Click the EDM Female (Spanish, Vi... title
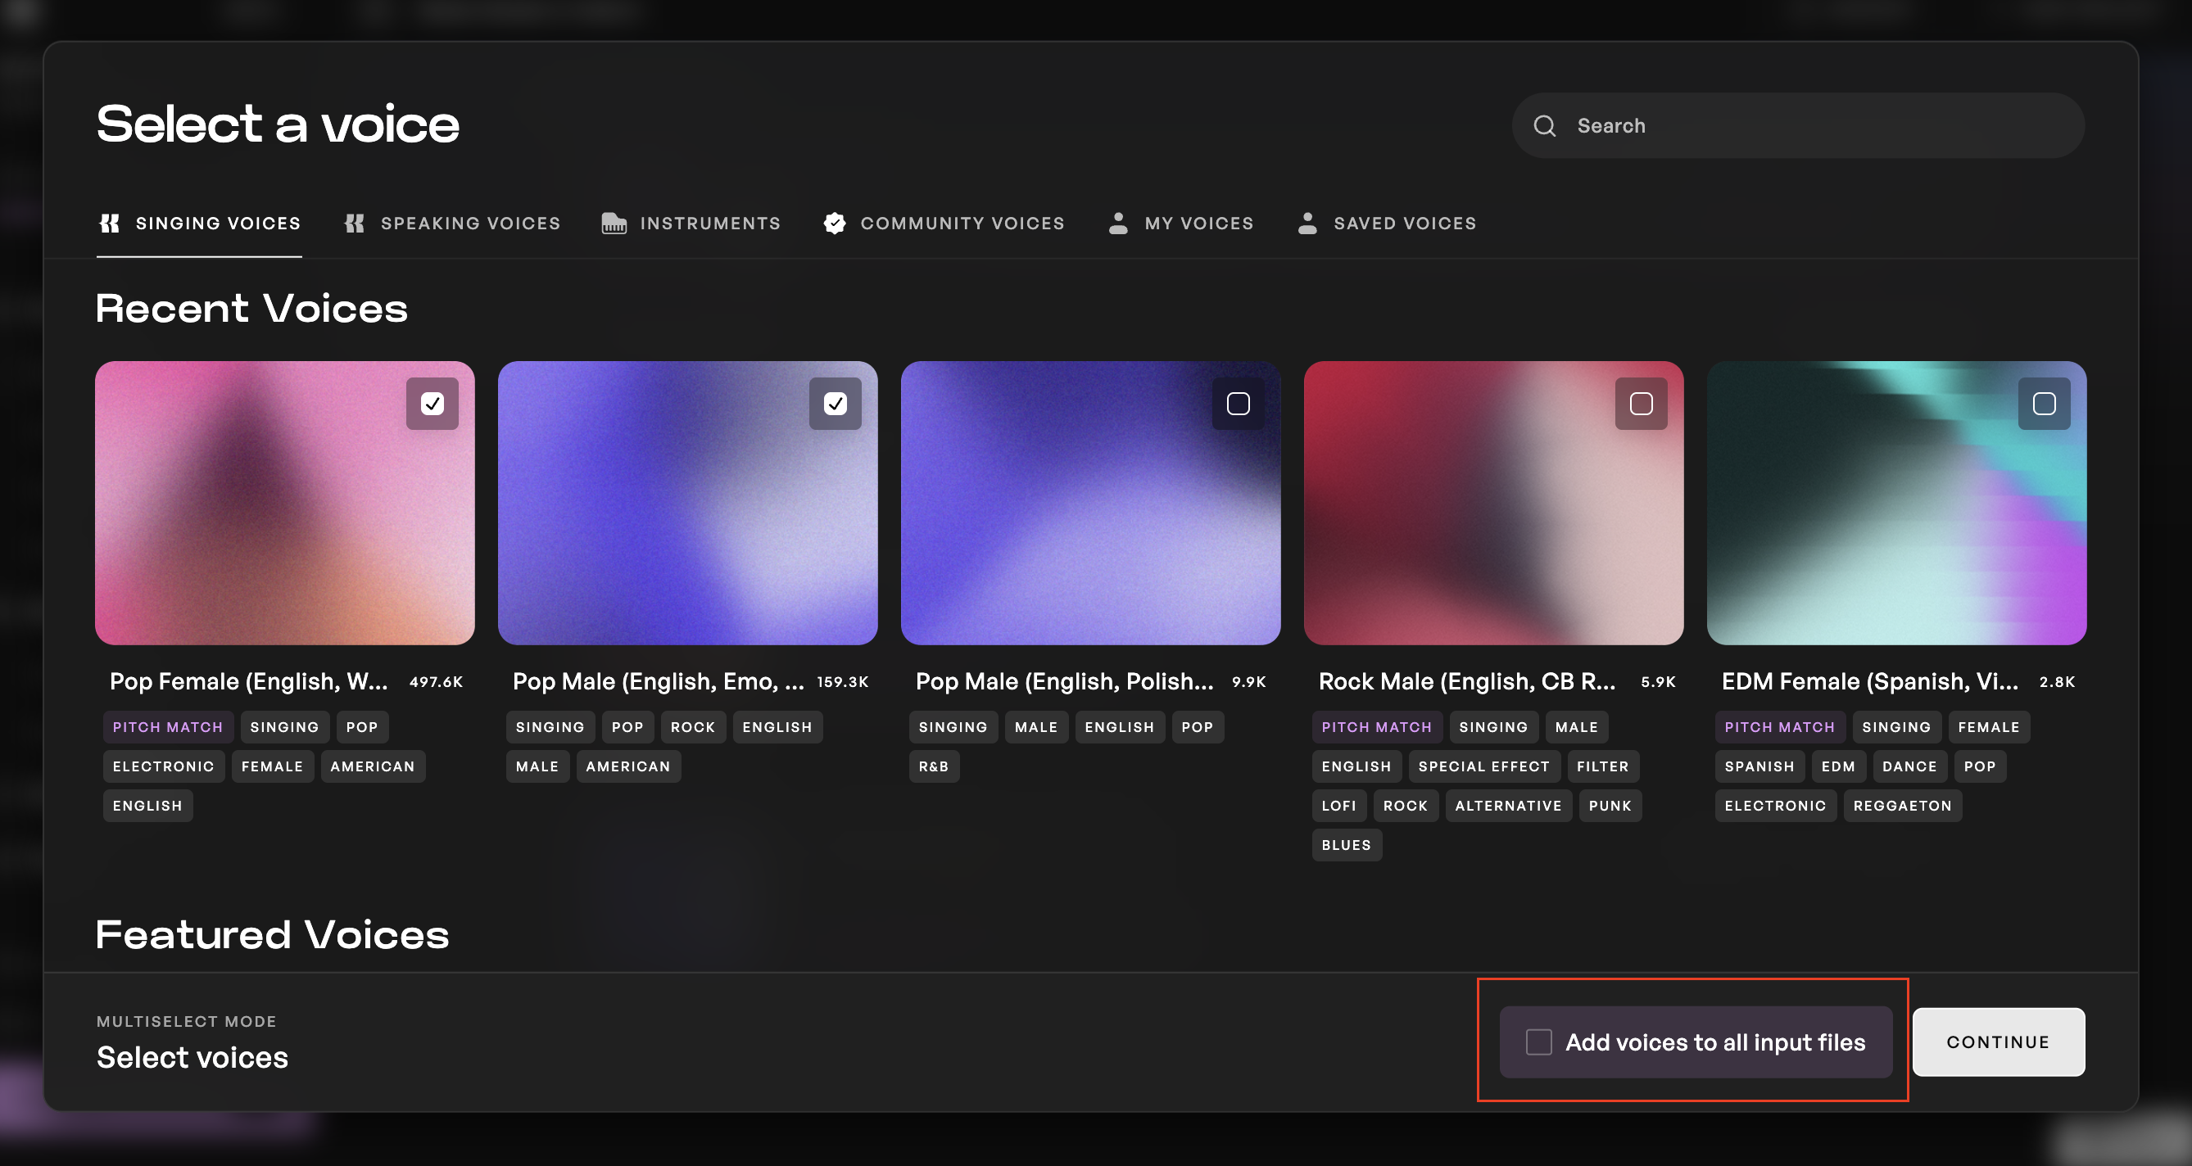The width and height of the screenshot is (2192, 1166). (1869, 681)
